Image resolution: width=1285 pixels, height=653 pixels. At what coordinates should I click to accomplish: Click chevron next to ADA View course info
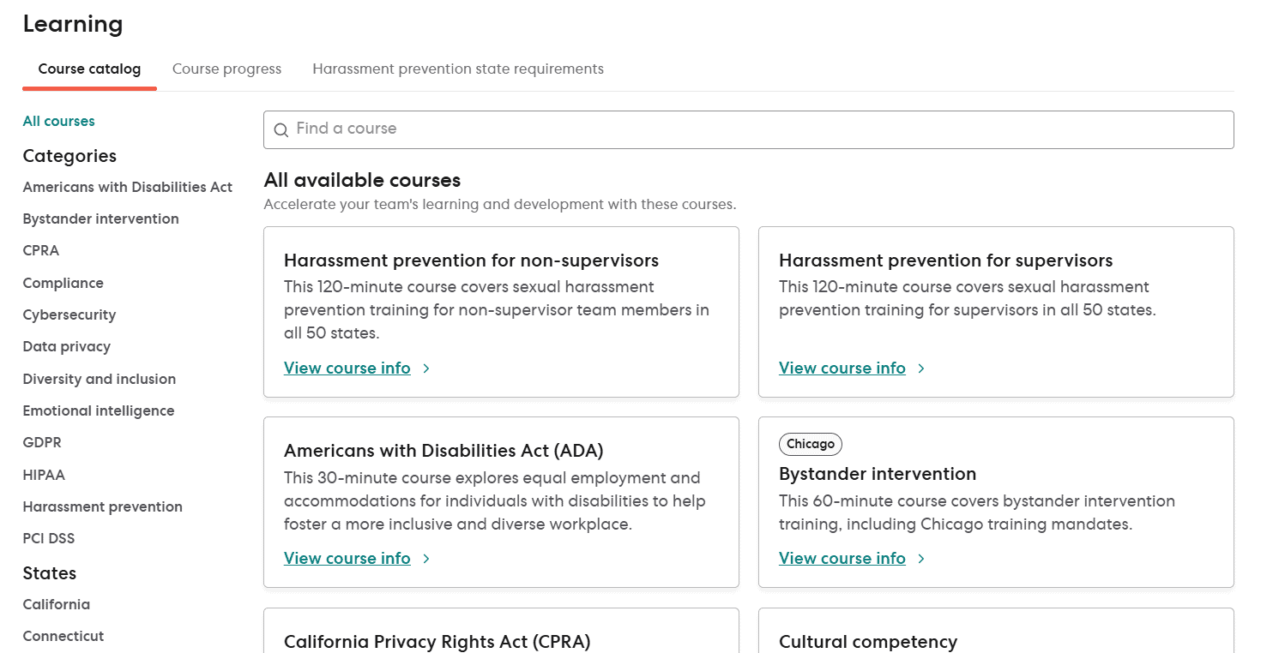pyautogui.click(x=426, y=559)
